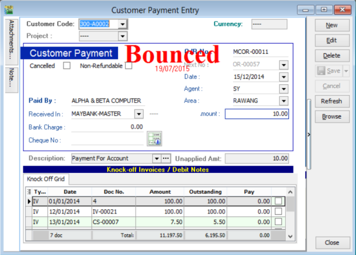Click the calculator icon beside Cheque No

click(153, 138)
